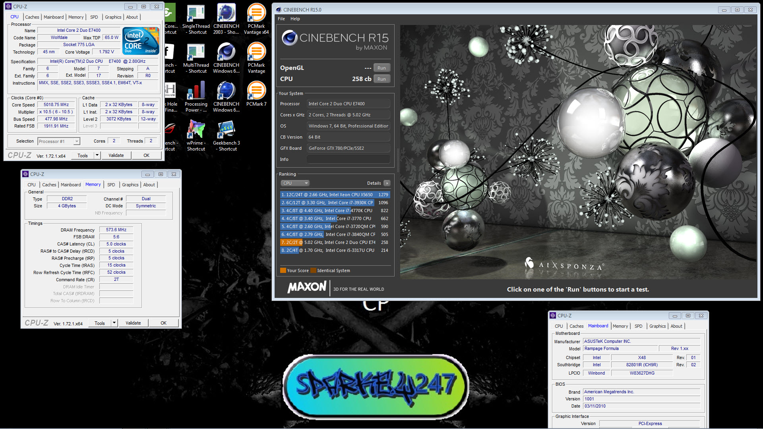Click the MAXON logo
The width and height of the screenshot is (763, 429).
coord(307,287)
